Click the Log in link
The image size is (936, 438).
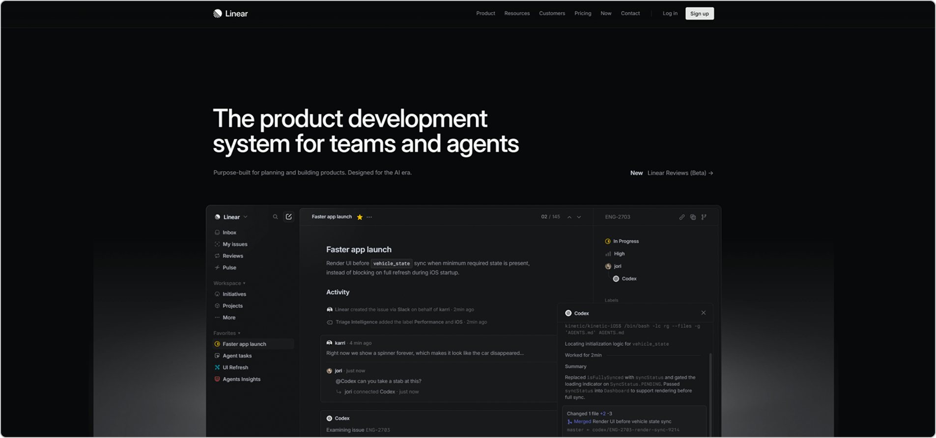[670, 13]
